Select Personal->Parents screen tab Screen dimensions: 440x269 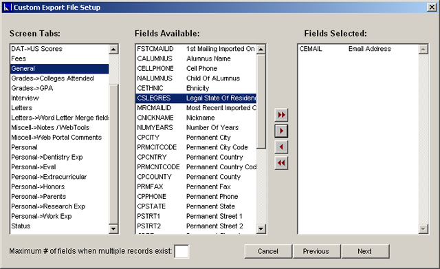pos(60,197)
